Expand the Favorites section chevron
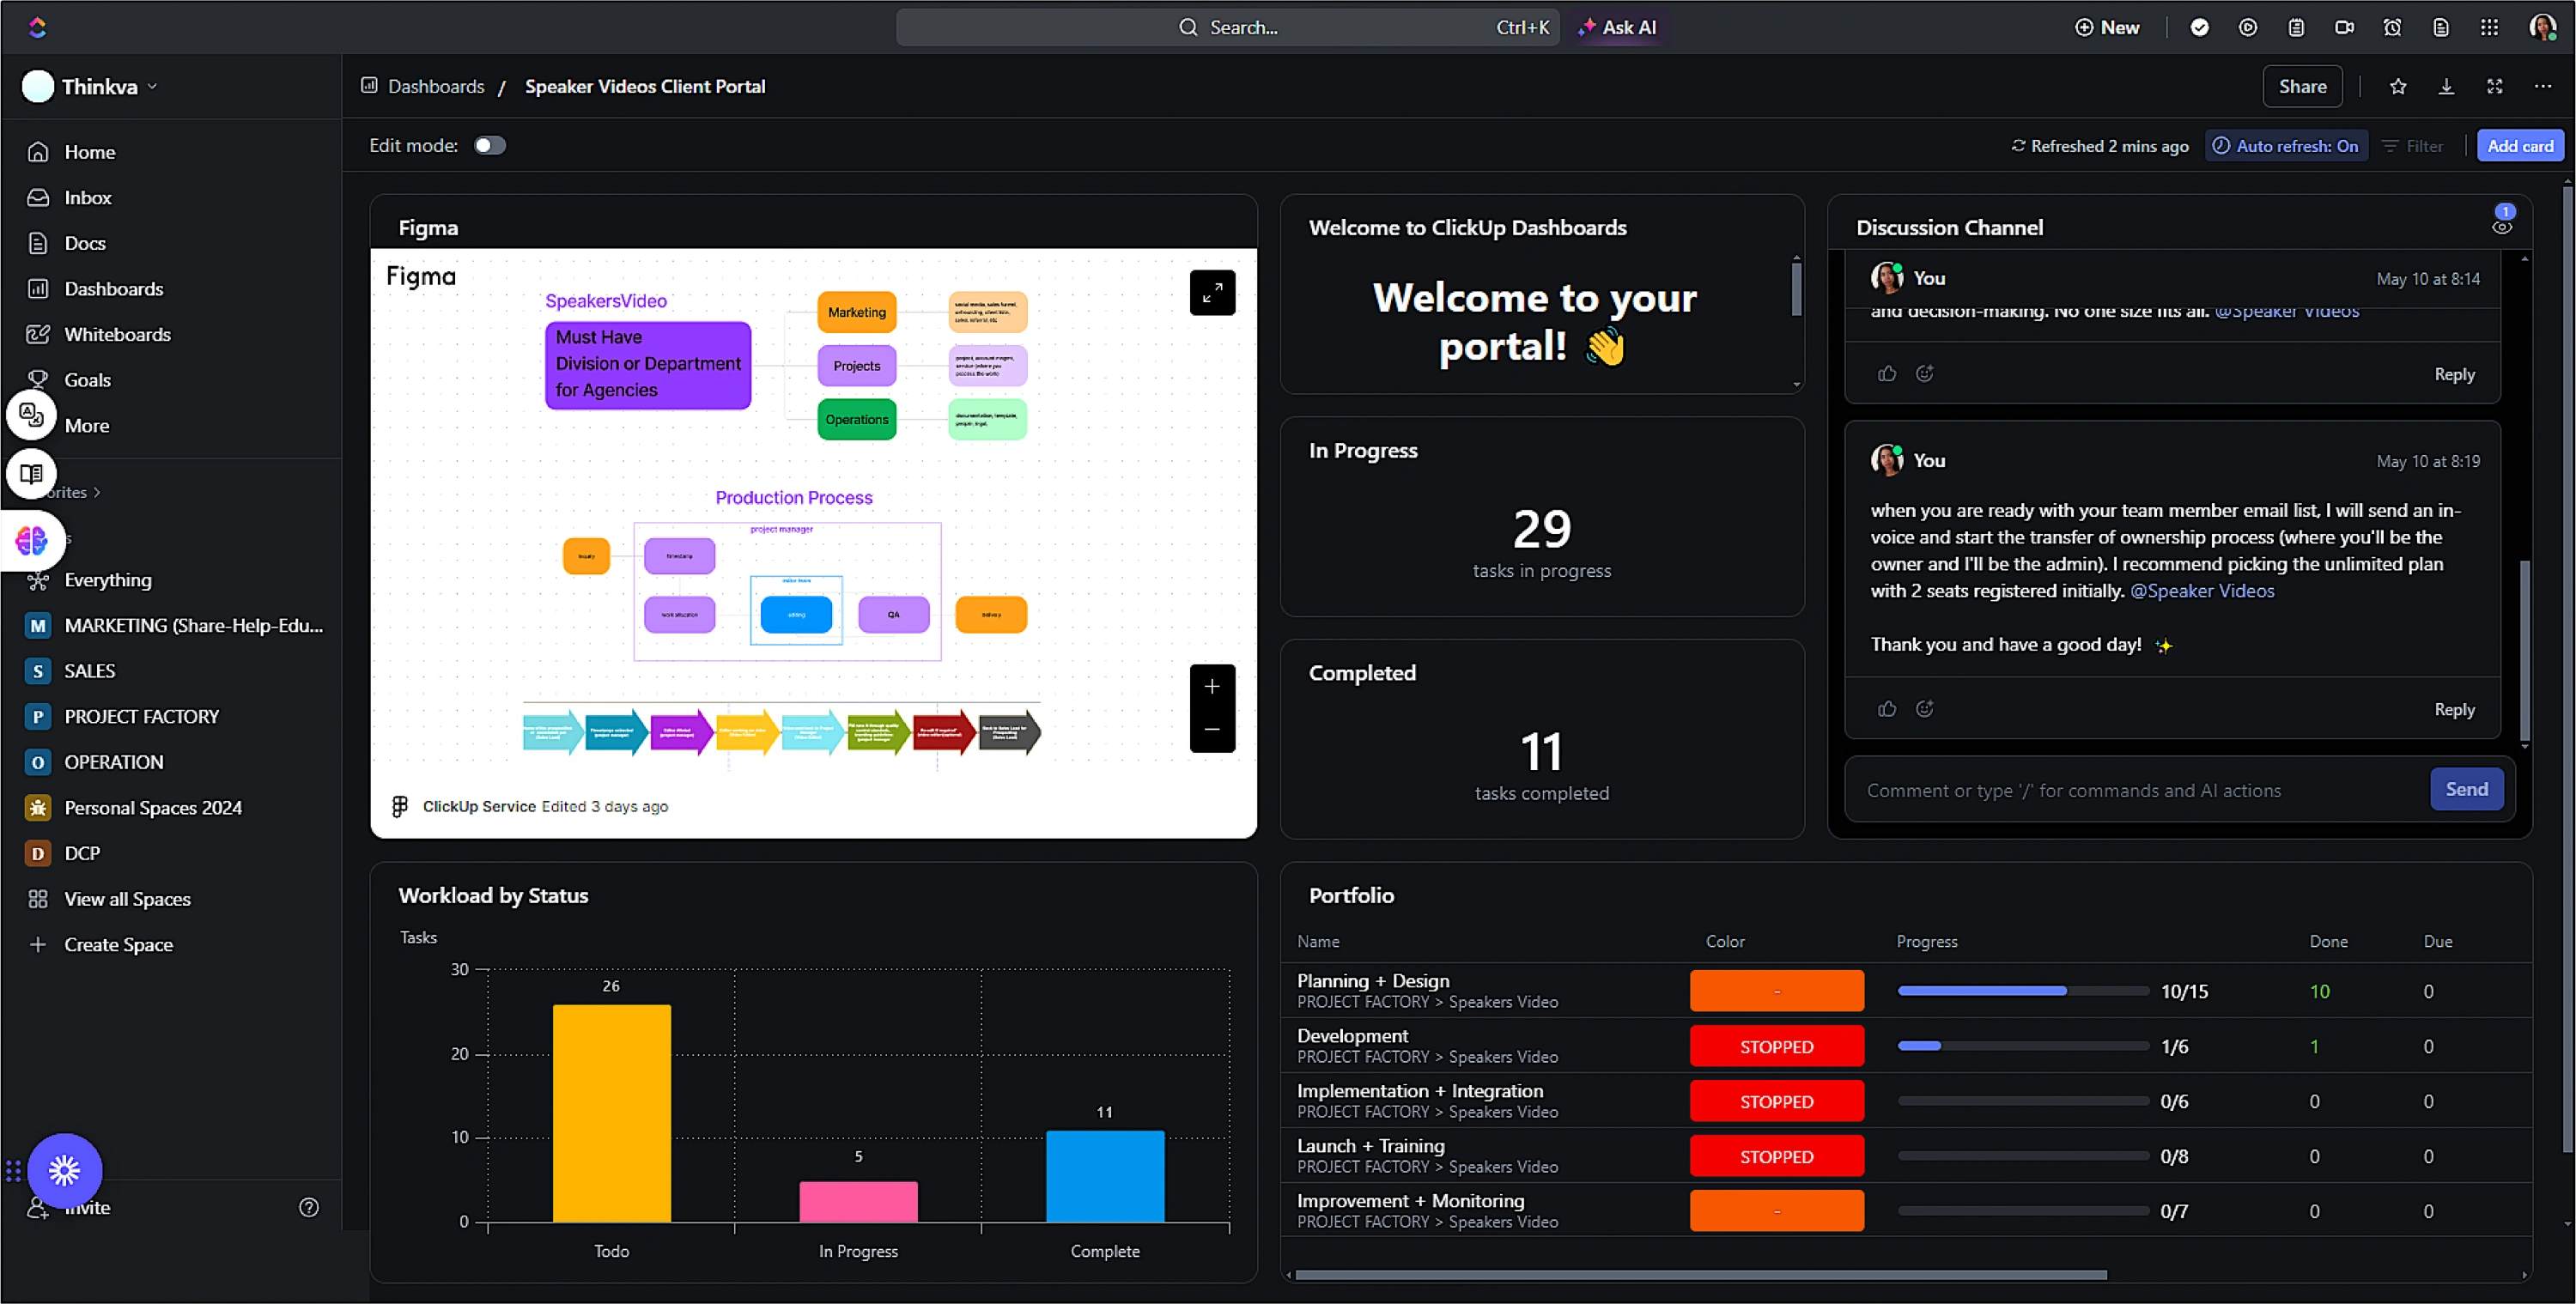 [97, 492]
